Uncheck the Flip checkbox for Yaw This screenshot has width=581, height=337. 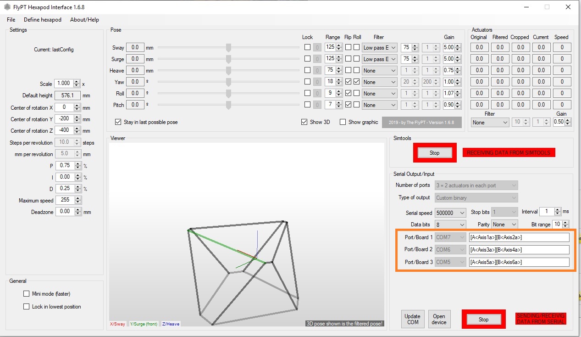point(349,82)
